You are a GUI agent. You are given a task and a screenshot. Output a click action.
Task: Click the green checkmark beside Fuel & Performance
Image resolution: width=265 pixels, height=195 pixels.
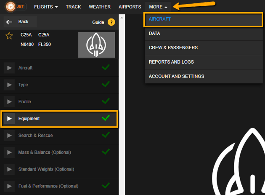pyautogui.click(x=106, y=186)
